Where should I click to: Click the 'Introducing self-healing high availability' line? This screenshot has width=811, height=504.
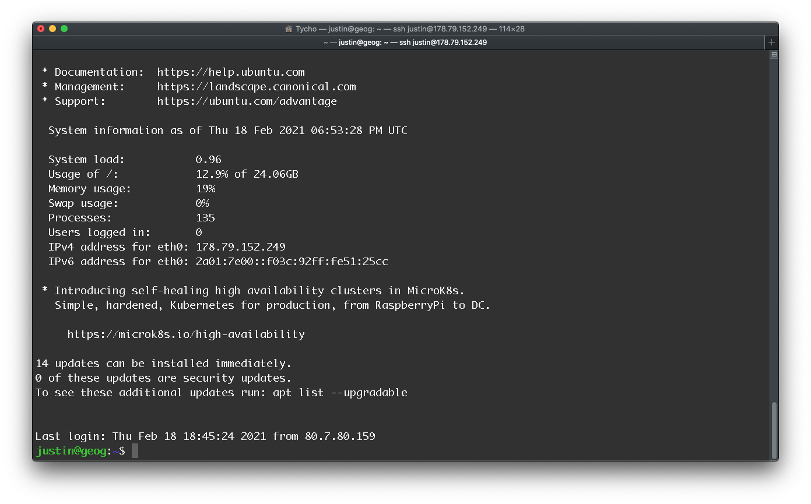253,291
